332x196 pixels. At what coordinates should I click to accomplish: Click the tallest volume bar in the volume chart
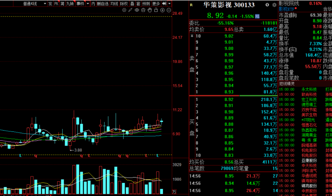(x=78, y=179)
